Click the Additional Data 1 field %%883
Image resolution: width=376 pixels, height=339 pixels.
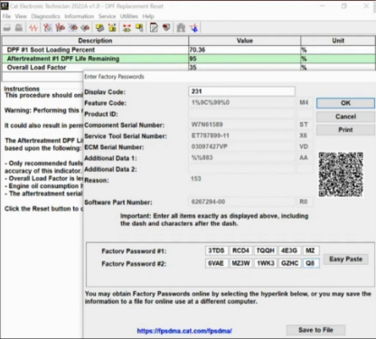(x=241, y=157)
